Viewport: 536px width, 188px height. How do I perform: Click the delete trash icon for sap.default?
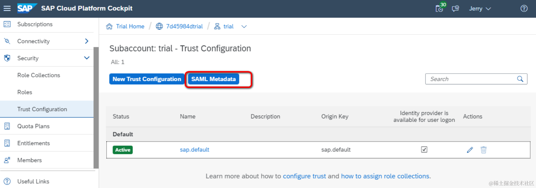click(483, 150)
